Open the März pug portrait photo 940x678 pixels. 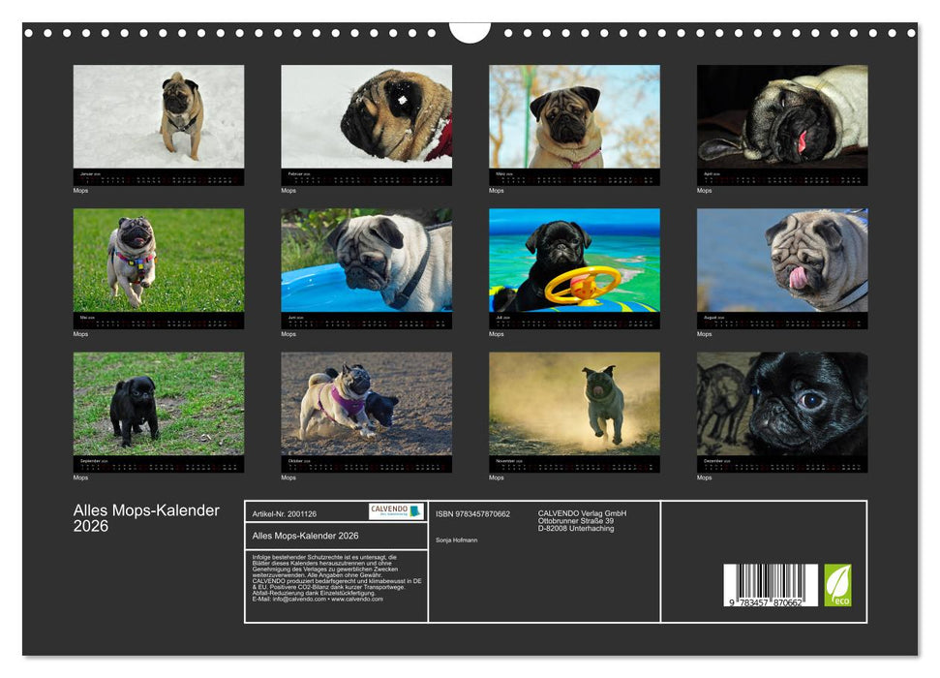(574, 116)
